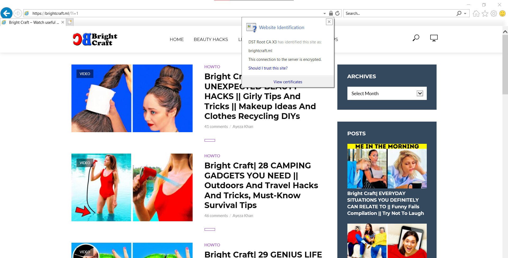Click the address bar lock security icon
This screenshot has width=508, height=258.
(331, 13)
